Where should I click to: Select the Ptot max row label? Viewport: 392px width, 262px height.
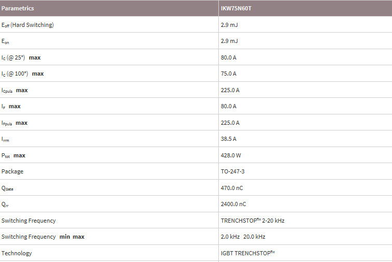(13, 155)
